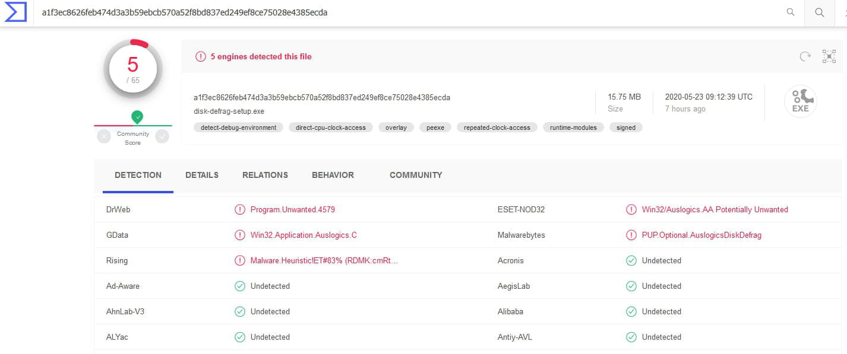The width and height of the screenshot is (847, 354).
Task: Click the community score upvote check button
Action: (162, 136)
